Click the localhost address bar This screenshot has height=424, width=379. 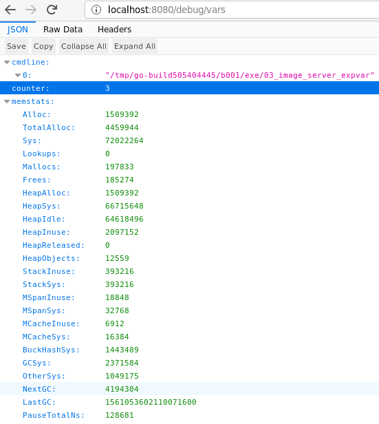pos(232,10)
